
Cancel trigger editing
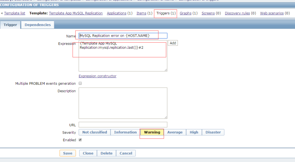(x=126, y=153)
